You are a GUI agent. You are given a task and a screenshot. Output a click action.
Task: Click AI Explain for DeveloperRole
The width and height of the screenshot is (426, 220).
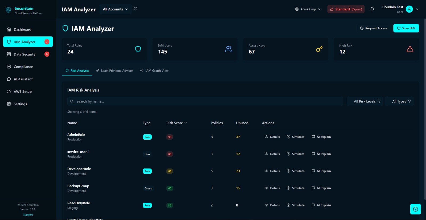[x=321, y=171]
